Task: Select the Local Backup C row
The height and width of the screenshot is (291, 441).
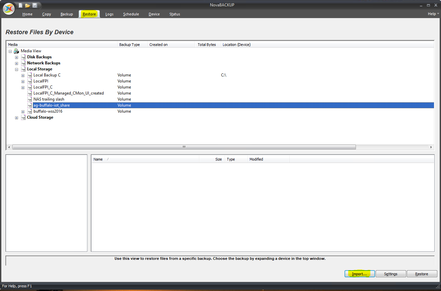Action: (47, 75)
